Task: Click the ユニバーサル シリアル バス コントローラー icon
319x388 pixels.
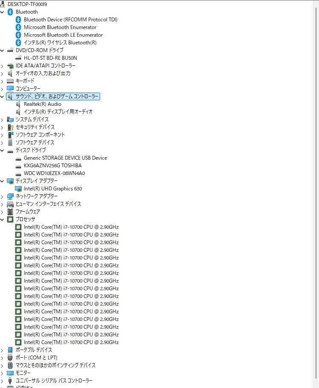Action: click(x=10, y=381)
